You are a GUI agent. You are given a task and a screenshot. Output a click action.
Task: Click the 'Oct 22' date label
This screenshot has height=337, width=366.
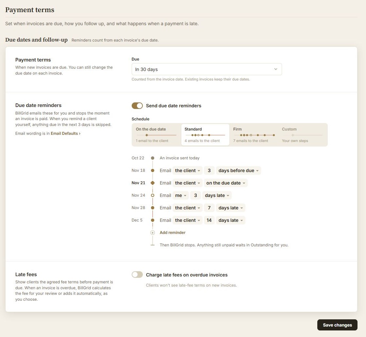(x=138, y=158)
